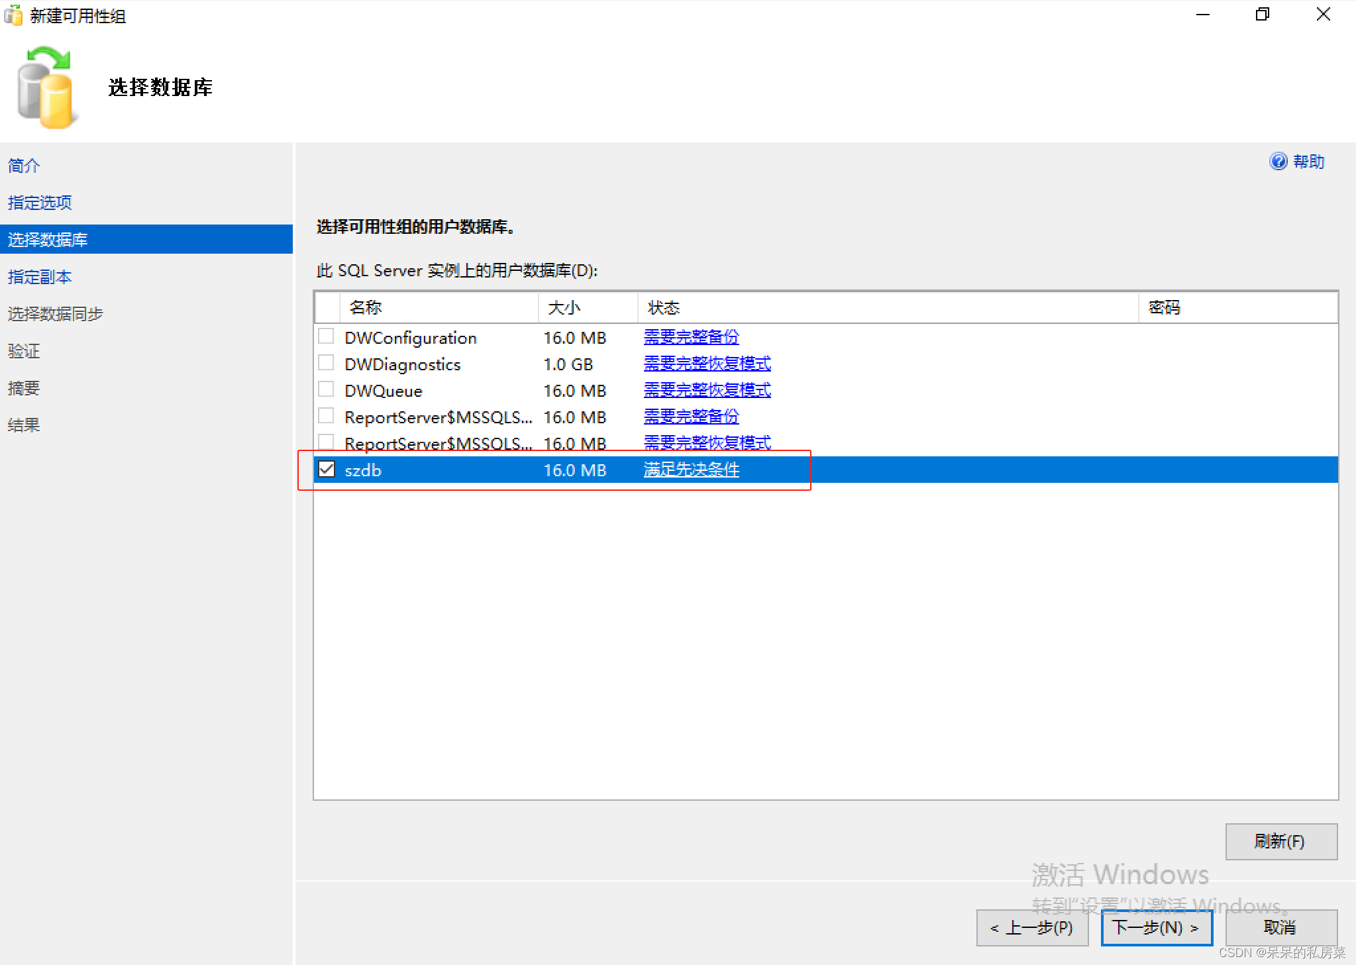Open szdb's 满足先决条件 status link
The height and width of the screenshot is (965, 1356).
[691, 470]
